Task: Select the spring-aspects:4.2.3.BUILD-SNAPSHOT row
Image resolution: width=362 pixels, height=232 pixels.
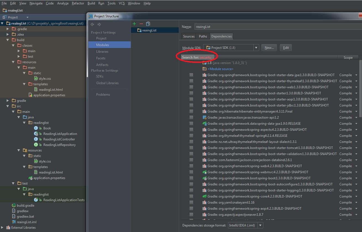Action: (x=270, y=130)
